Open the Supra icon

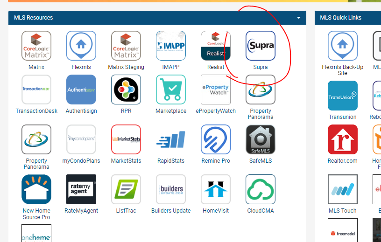click(260, 46)
